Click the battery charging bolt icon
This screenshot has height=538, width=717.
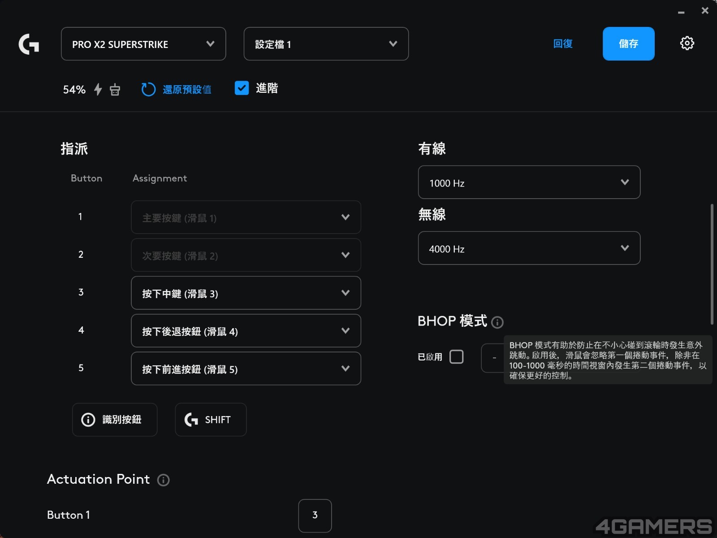[98, 89]
